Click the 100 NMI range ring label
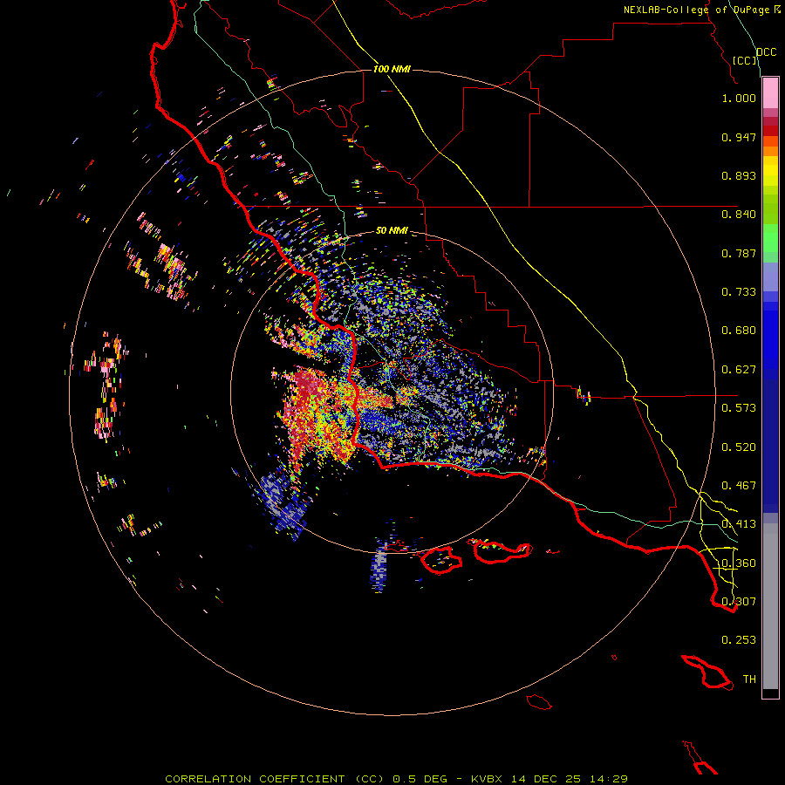Screen dimensions: 785x785 (x=392, y=69)
